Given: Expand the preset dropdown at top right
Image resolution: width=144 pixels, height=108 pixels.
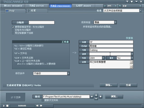Looking at the screenshot, I should point(140,6).
